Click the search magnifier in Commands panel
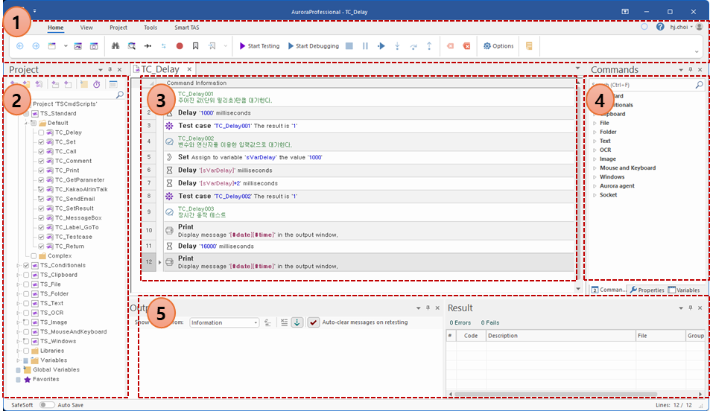The image size is (710, 411). (699, 85)
